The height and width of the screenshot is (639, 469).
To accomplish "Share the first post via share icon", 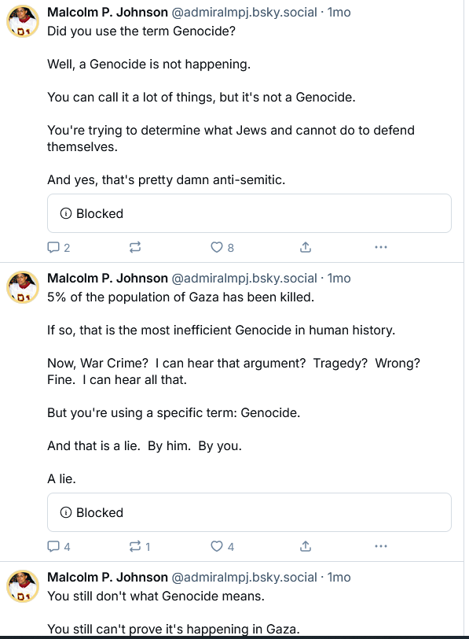I will (x=306, y=247).
